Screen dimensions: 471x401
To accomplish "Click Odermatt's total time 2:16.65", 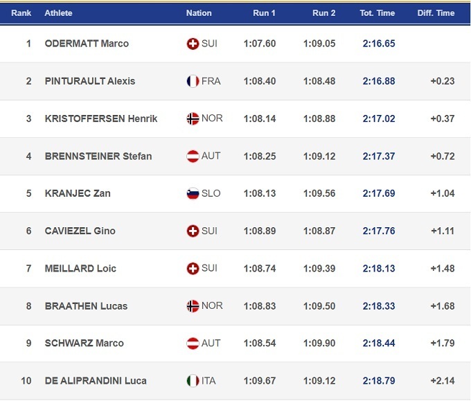I will pyautogui.click(x=379, y=44).
